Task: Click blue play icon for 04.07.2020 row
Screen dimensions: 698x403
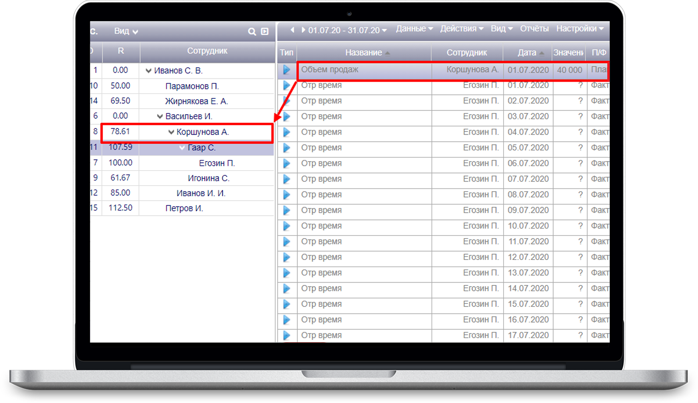Action: point(287,132)
